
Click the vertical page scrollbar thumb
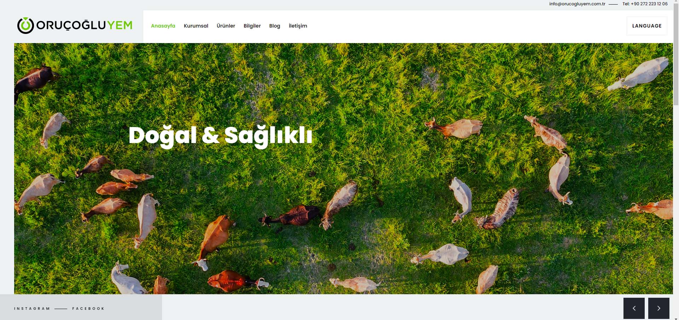676,55
